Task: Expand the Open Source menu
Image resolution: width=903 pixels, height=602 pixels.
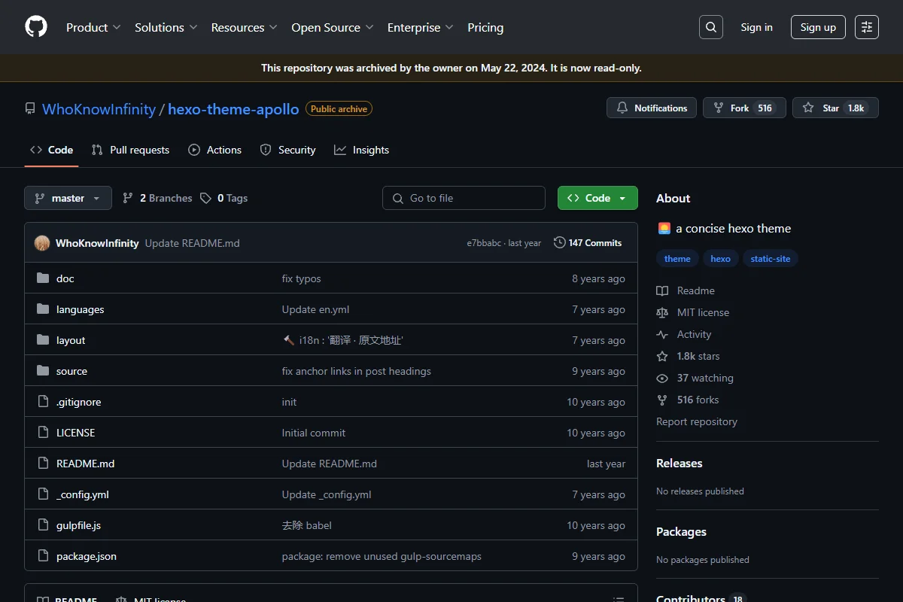Action: point(333,27)
